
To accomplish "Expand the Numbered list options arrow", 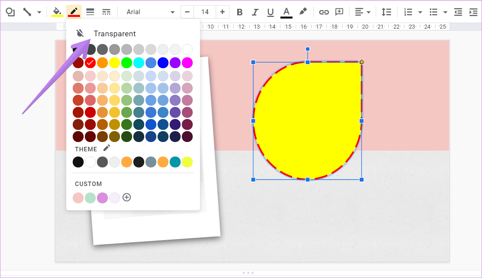I will tap(420, 12).
